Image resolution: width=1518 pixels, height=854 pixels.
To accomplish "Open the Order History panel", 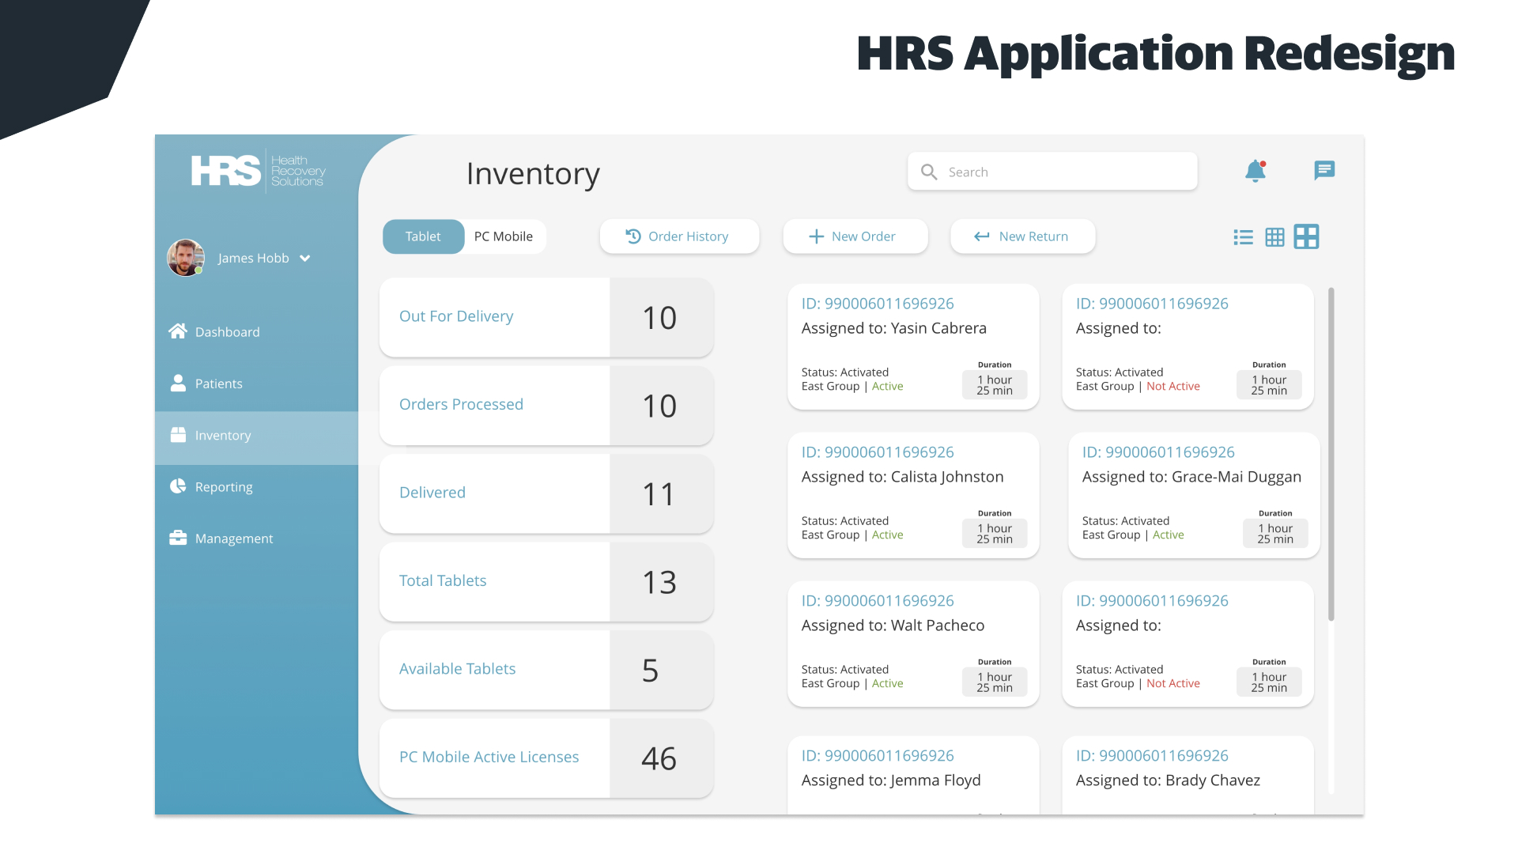I will tap(678, 236).
